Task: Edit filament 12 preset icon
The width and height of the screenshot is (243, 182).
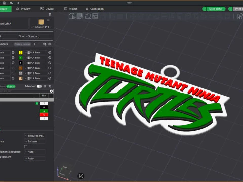Action: tap(50, 78)
